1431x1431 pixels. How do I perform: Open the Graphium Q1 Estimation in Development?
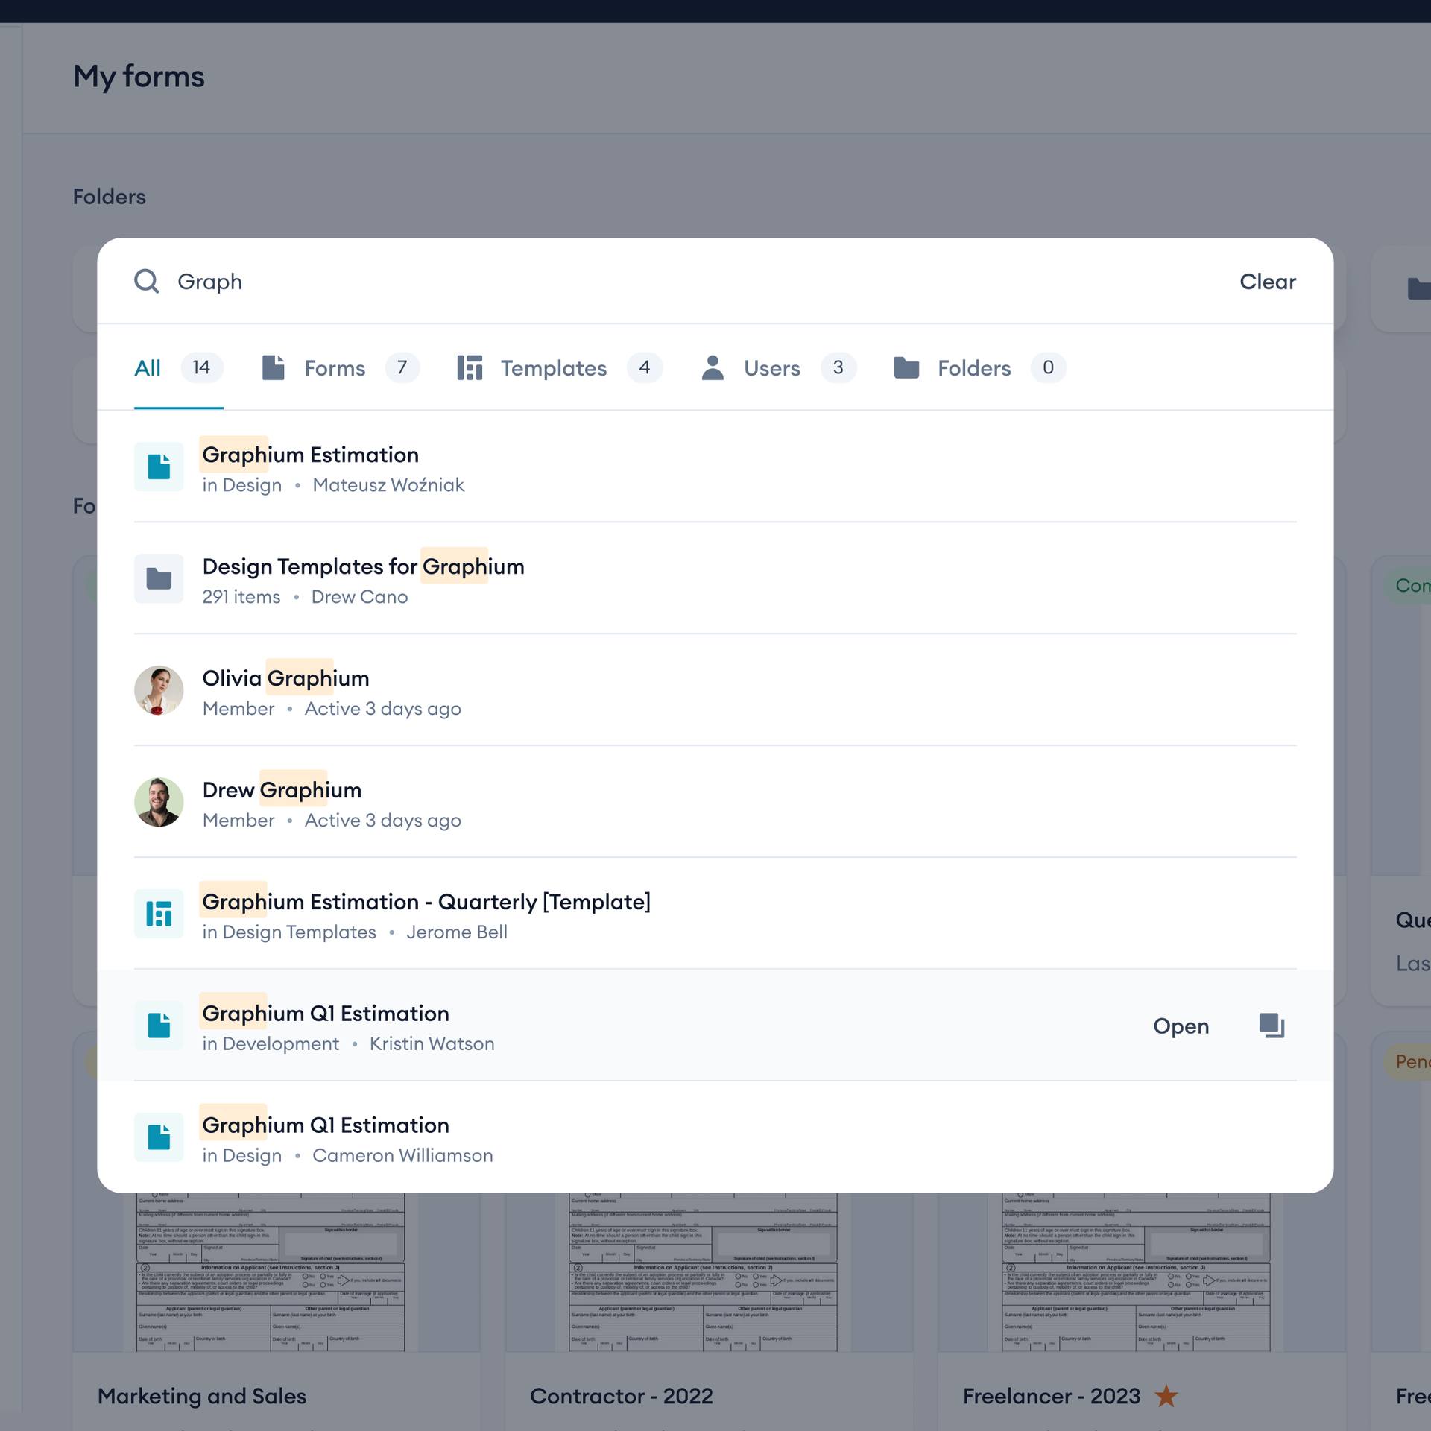pos(1181,1026)
